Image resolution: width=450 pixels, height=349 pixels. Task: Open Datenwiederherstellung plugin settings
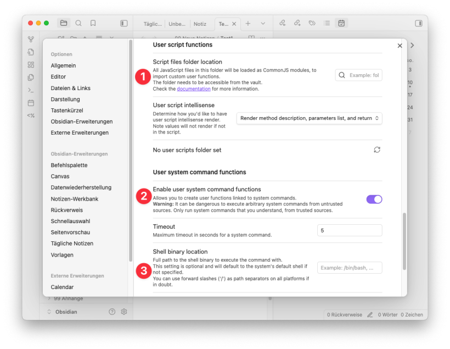pos(81,187)
